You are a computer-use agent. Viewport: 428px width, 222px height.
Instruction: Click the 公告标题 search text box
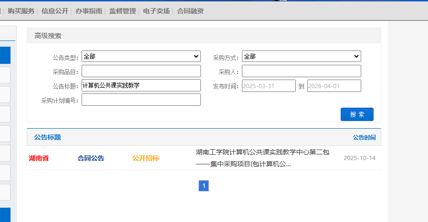(141, 85)
